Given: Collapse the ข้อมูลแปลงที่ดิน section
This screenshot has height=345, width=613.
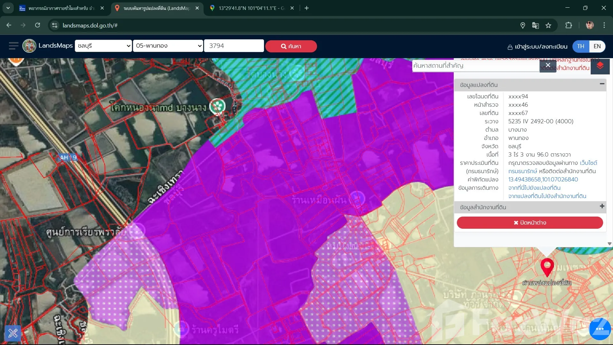Looking at the screenshot, I should (602, 84).
